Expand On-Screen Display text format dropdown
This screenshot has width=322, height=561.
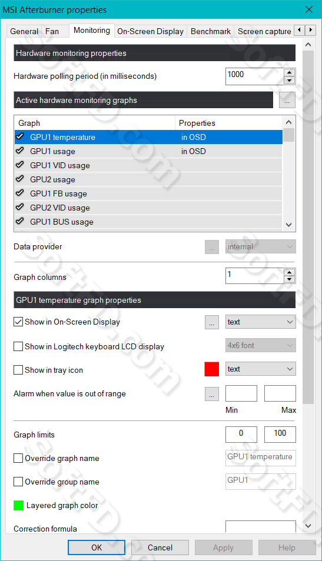tap(261, 322)
